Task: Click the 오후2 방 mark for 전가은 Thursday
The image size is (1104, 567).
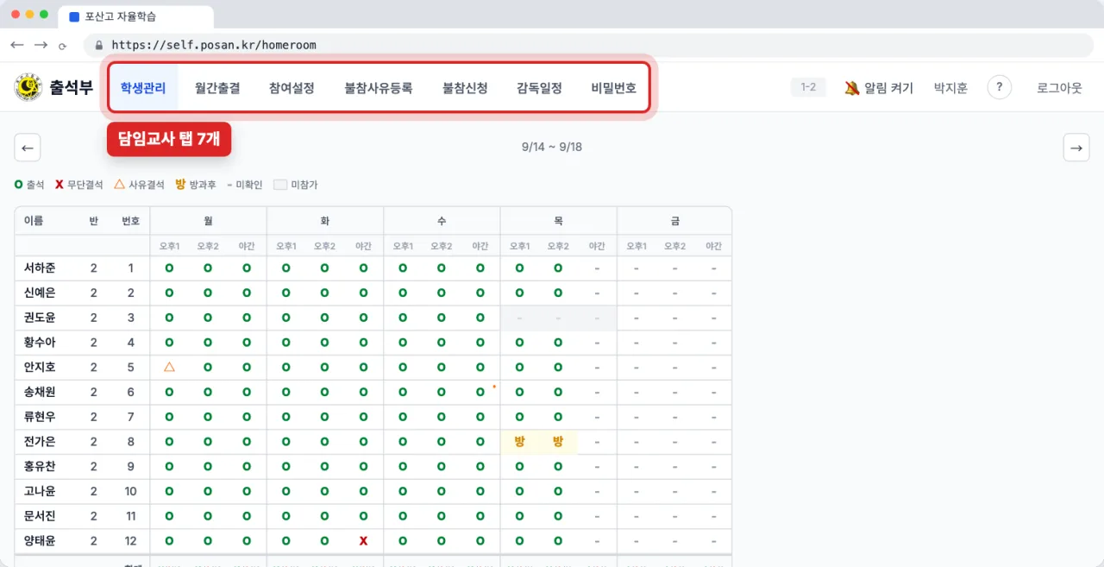Action: tap(558, 442)
